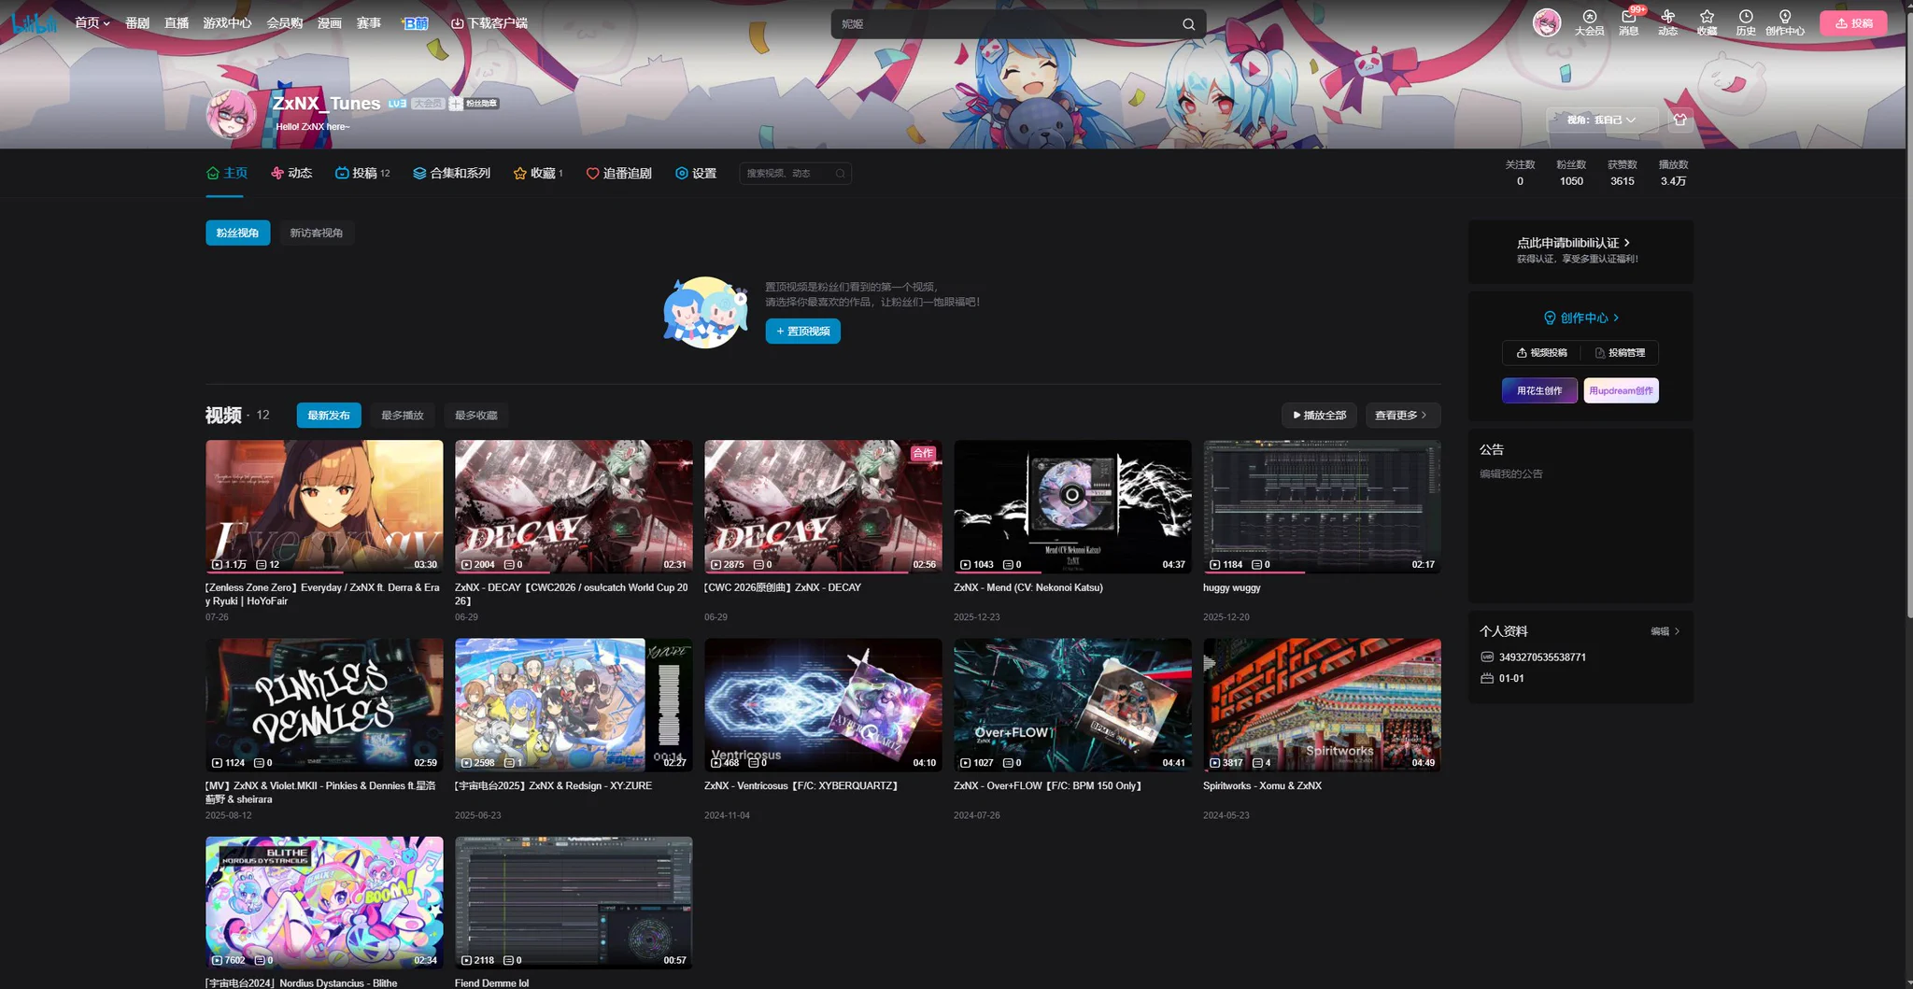
Task: Click the 置顶视频 button
Action: (x=803, y=332)
